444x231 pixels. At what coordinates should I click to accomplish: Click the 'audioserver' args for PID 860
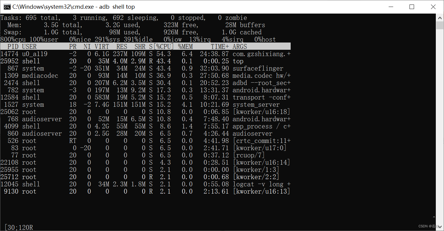253,134
